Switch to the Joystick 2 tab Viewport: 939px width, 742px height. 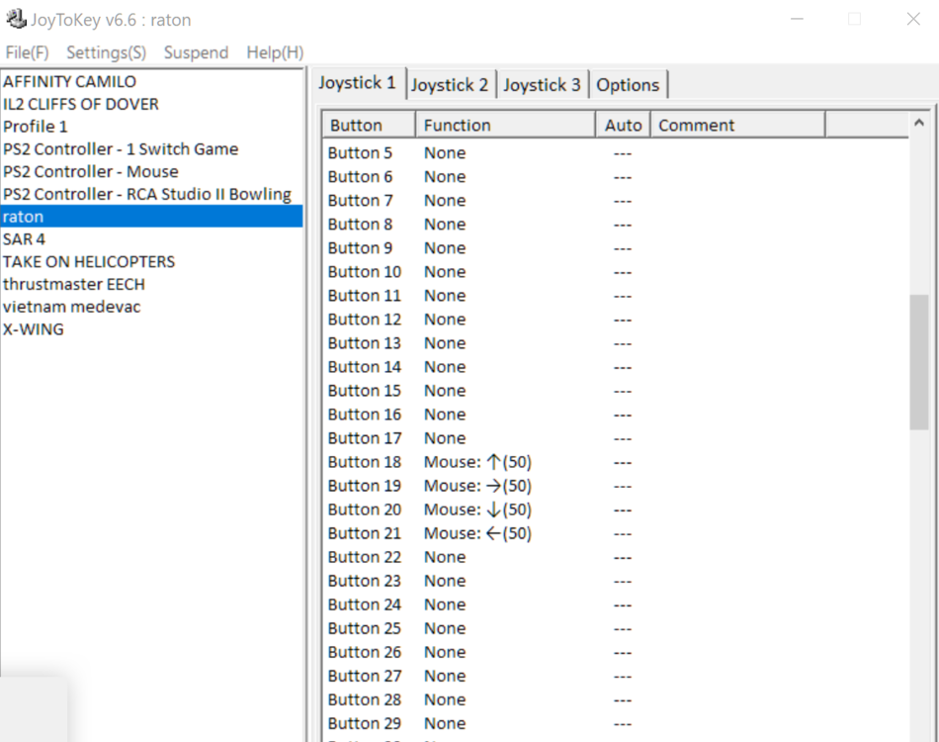coord(450,84)
